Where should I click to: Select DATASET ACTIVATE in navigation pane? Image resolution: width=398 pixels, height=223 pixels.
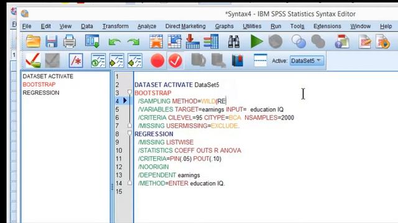pos(48,76)
